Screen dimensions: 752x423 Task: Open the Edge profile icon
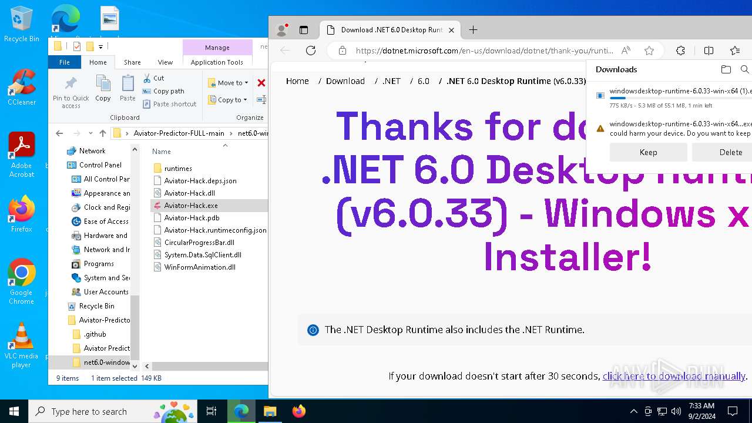[282, 30]
